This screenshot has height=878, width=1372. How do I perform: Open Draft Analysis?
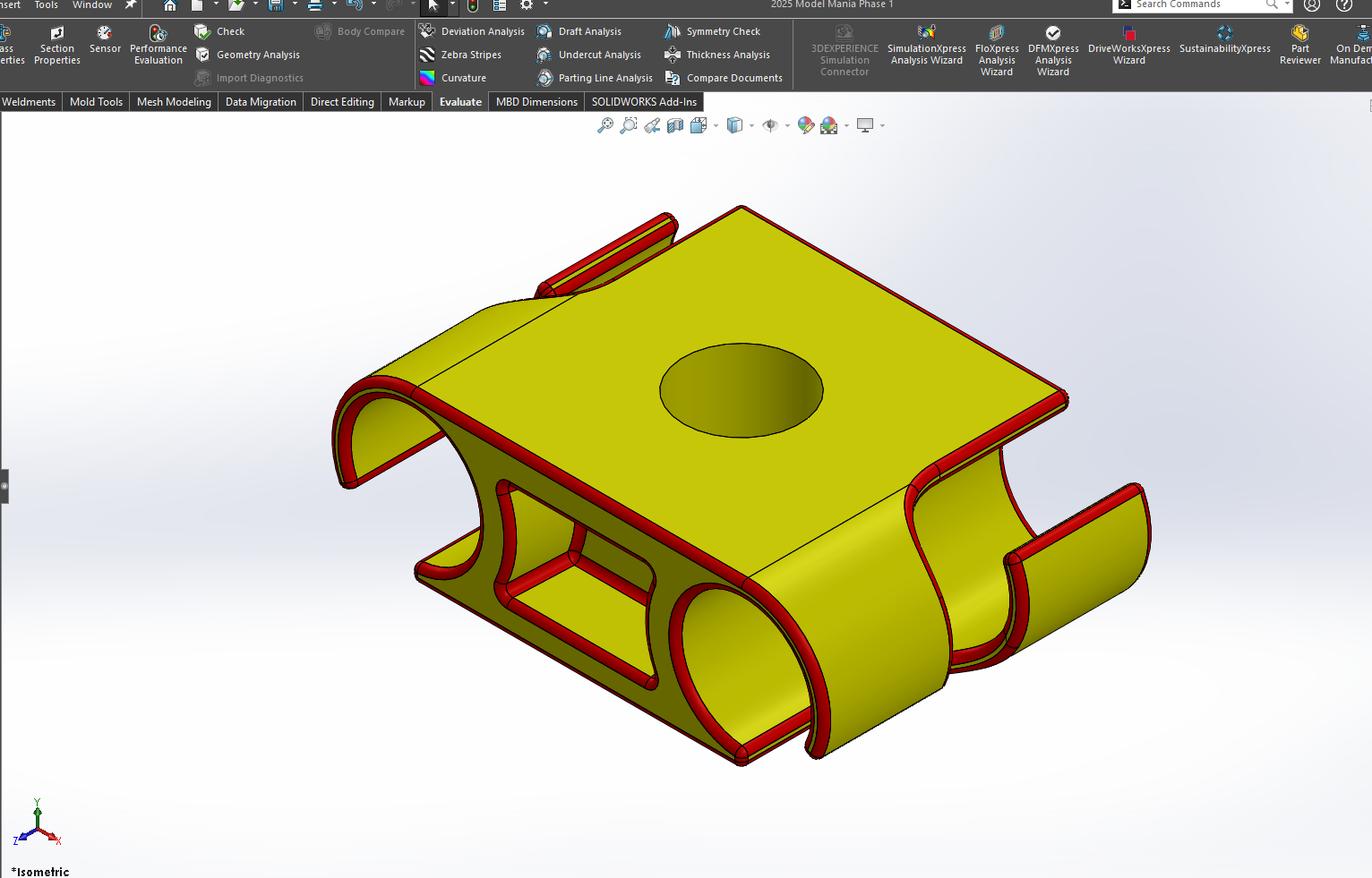(x=579, y=31)
